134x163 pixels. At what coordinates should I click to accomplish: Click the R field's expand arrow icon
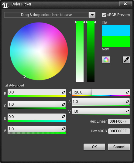(x=64, y=92)
